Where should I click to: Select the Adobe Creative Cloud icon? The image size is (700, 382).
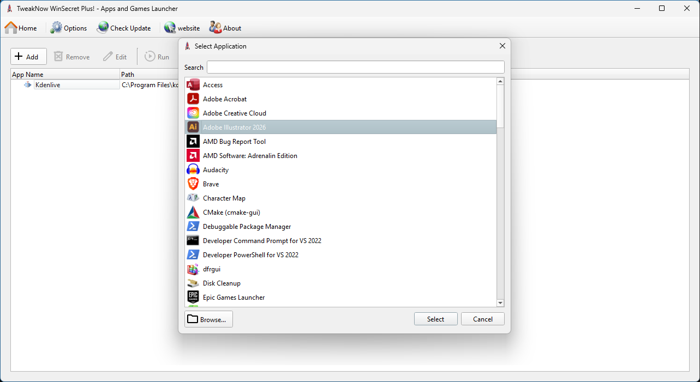pos(193,113)
